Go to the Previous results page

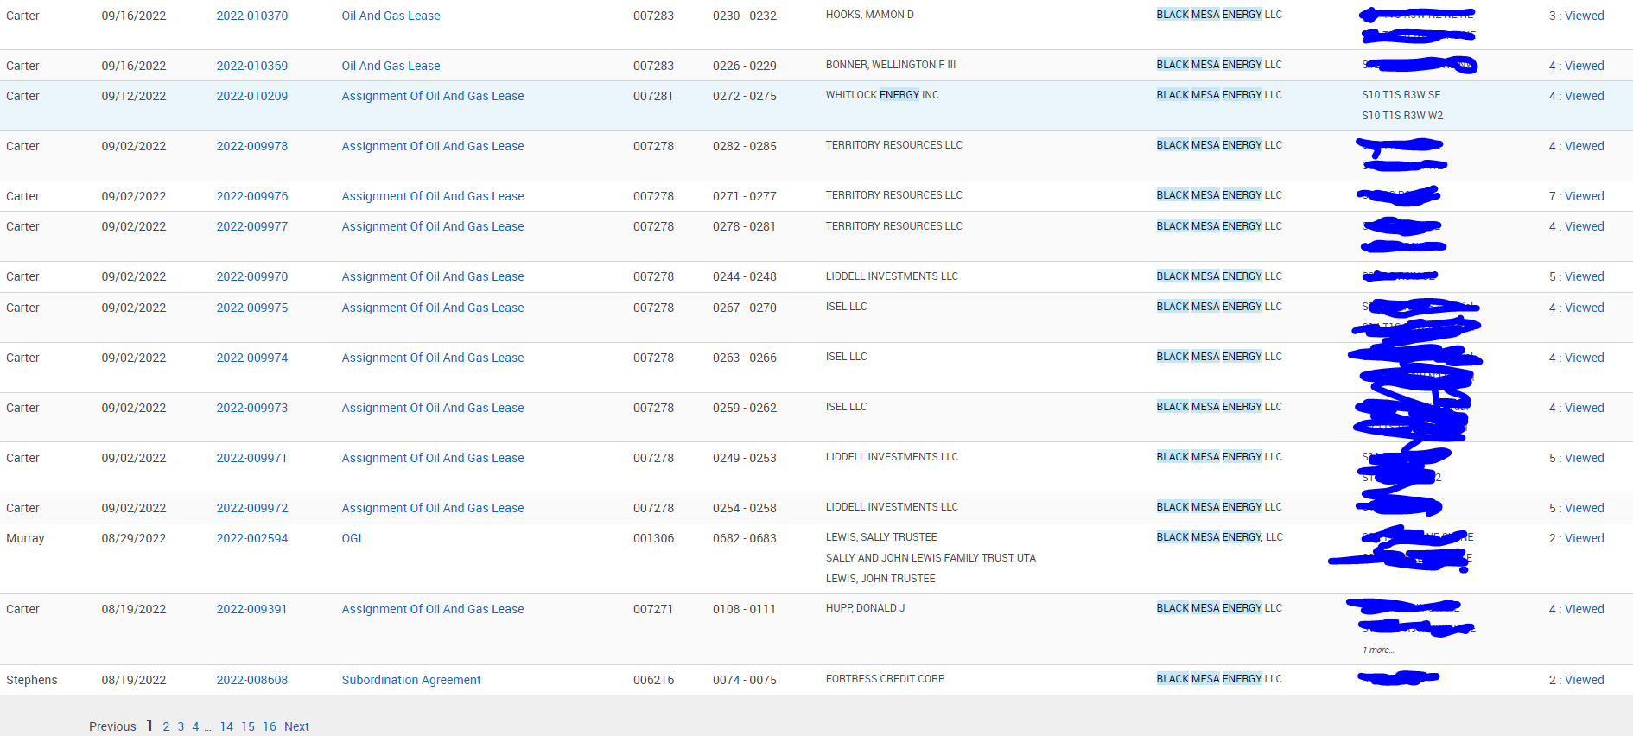click(112, 726)
